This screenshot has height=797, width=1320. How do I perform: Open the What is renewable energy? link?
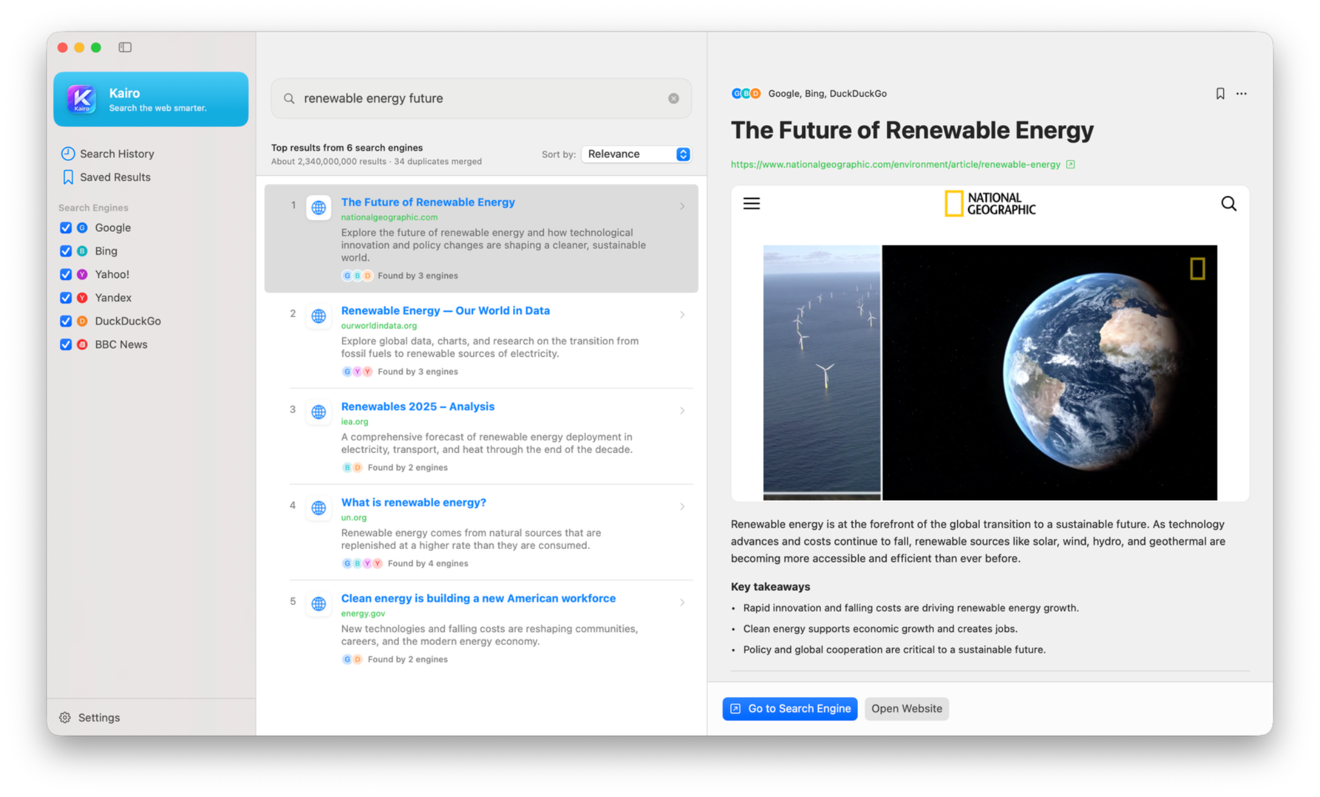413,503
